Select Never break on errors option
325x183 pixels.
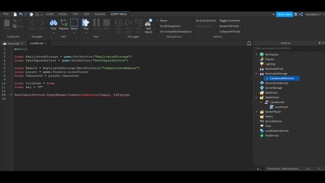tap(164, 20)
